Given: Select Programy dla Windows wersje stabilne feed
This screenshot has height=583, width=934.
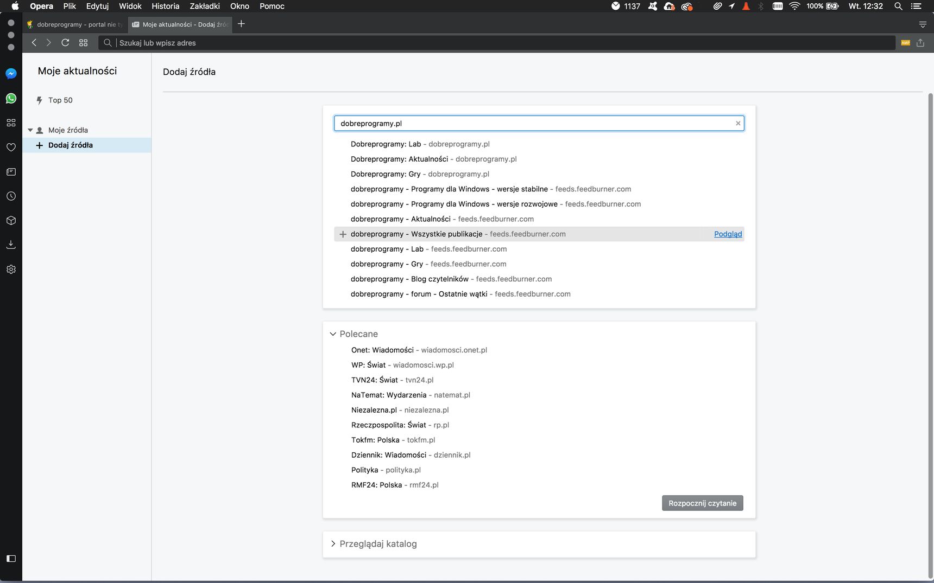Looking at the screenshot, I should tap(491, 189).
